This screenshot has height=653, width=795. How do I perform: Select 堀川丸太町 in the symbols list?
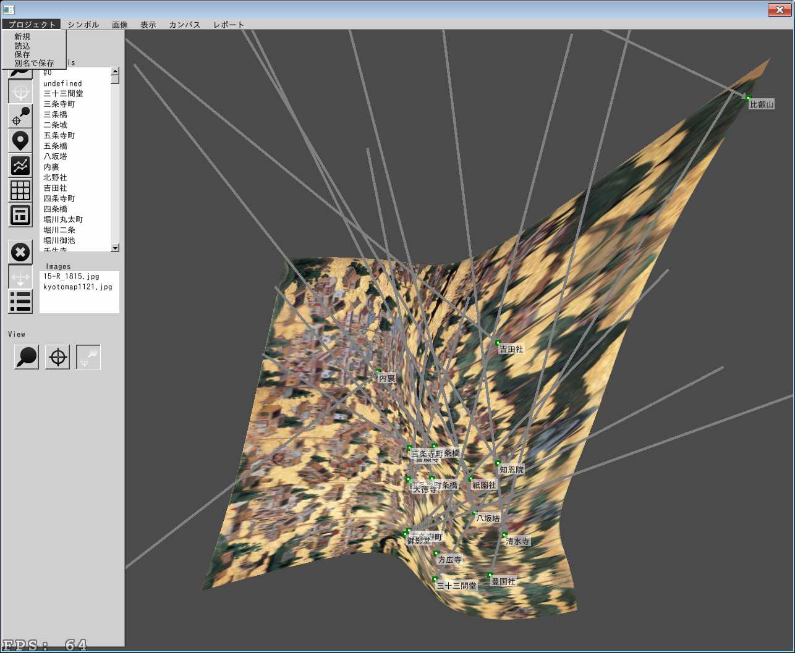coord(75,220)
